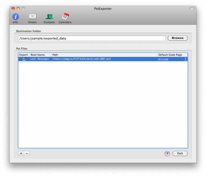Image resolution: width=206 pixels, height=176 pixels.
Task: Open the Contacts toolbar pane
Action: tap(49, 18)
